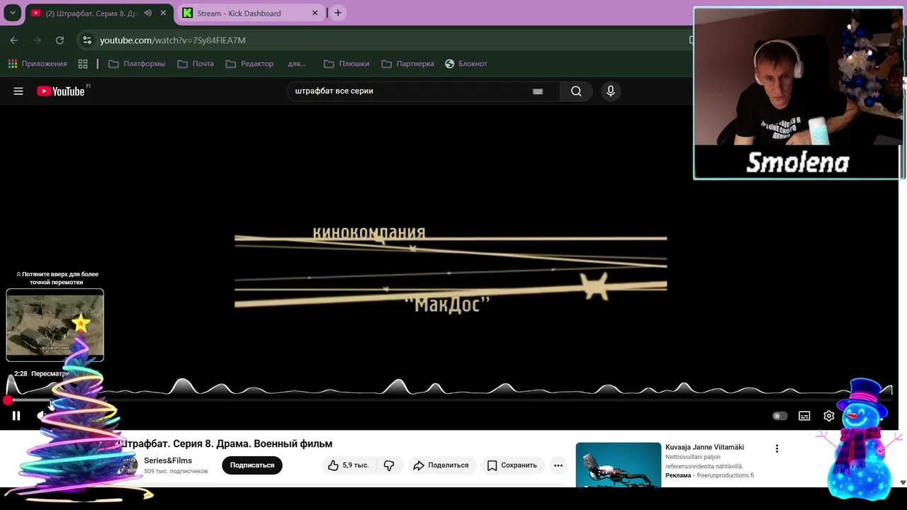Open a new browser tab
This screenshot has width=907, height=510.
(x=338, y=13)
